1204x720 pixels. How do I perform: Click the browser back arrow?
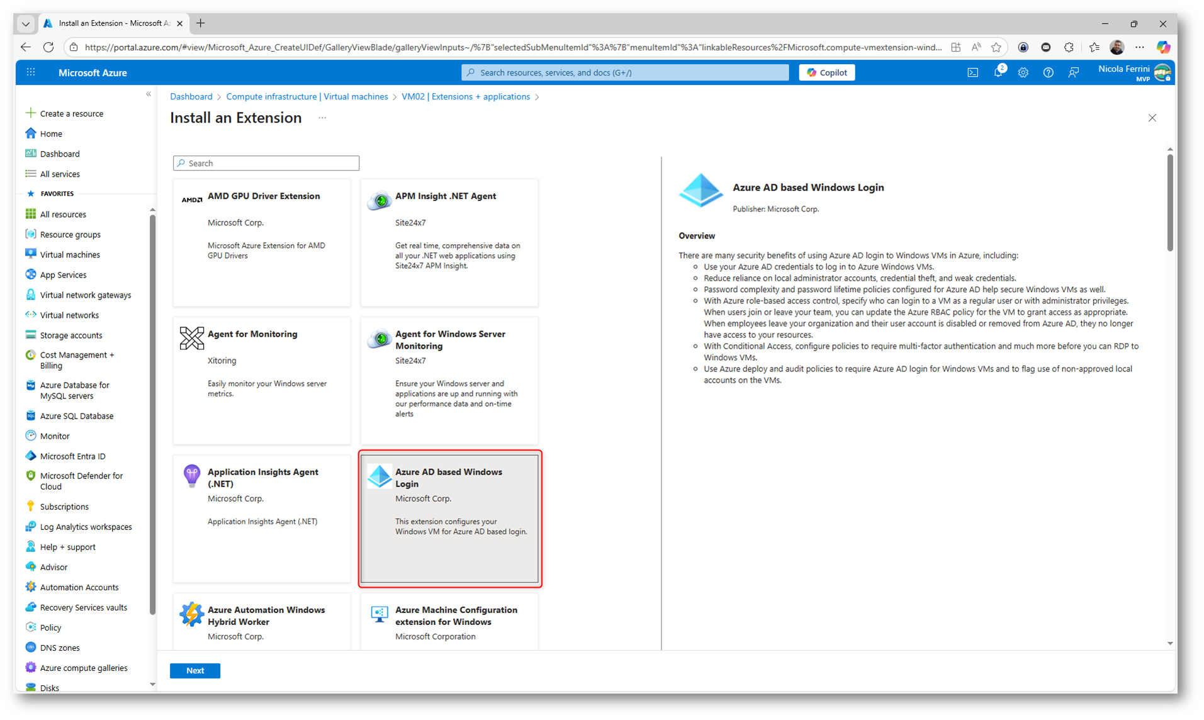point(26,47)
